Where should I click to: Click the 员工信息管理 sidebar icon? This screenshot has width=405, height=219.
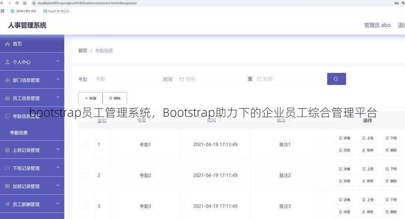[7, 98]
